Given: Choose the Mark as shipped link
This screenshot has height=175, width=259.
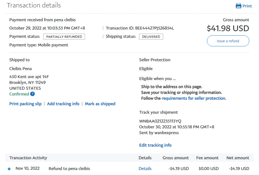Looking at the screenshot, I should click(100, 104).
